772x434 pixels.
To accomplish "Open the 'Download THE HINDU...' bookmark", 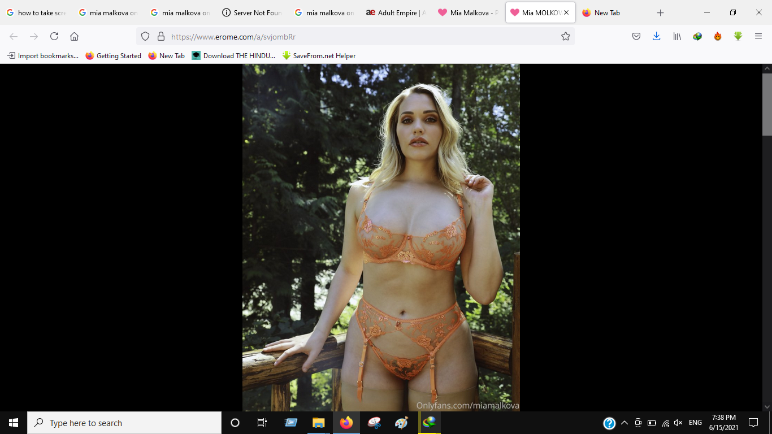I will 233,55.
